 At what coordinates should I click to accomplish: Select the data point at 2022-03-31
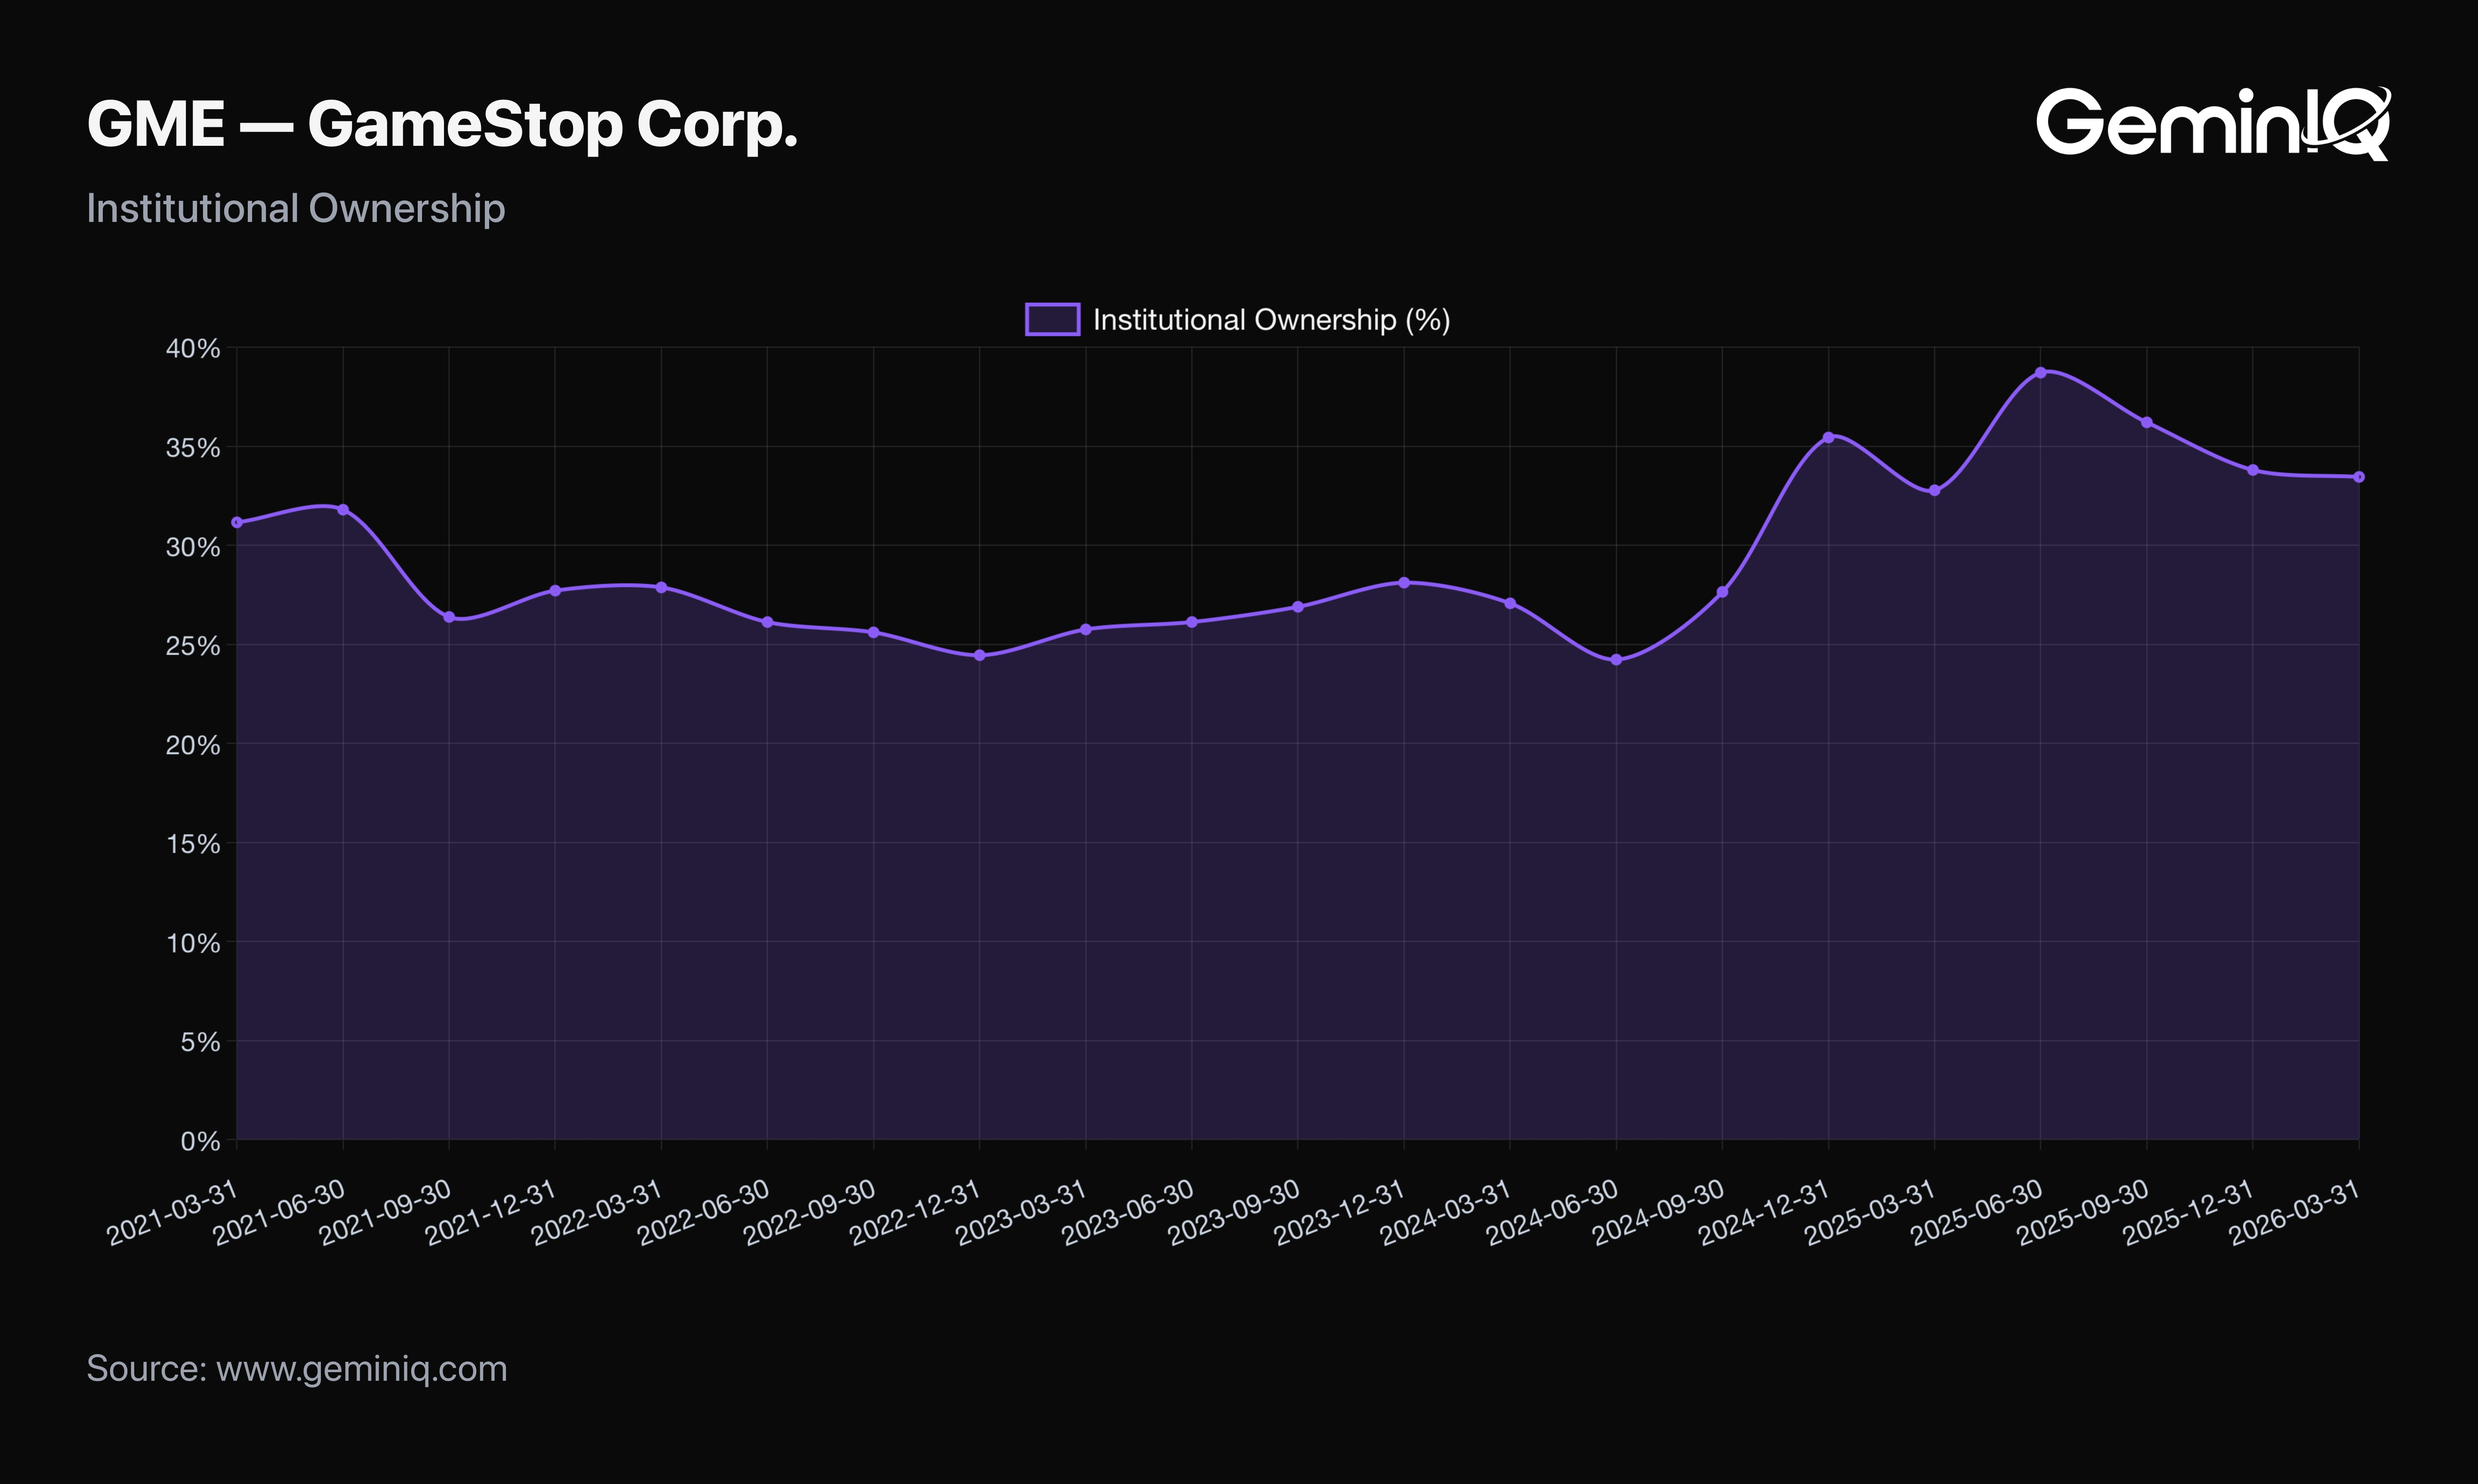(661, 587)
